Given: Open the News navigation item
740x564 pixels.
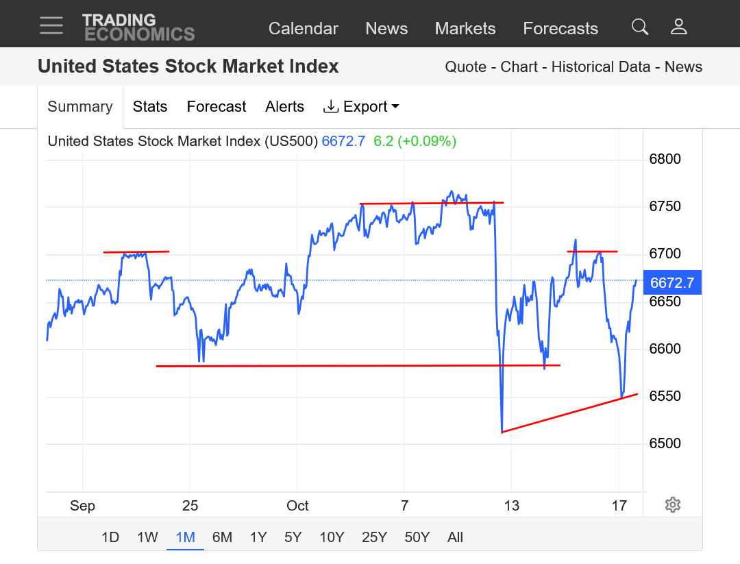Looking at the screenshot, I should (386, 29).
